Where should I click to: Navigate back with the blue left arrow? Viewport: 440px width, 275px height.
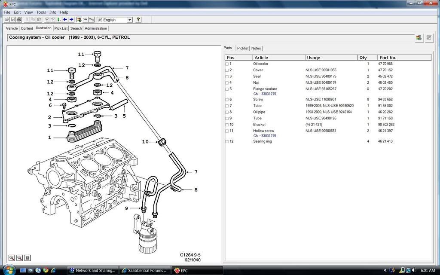(65, 19)
